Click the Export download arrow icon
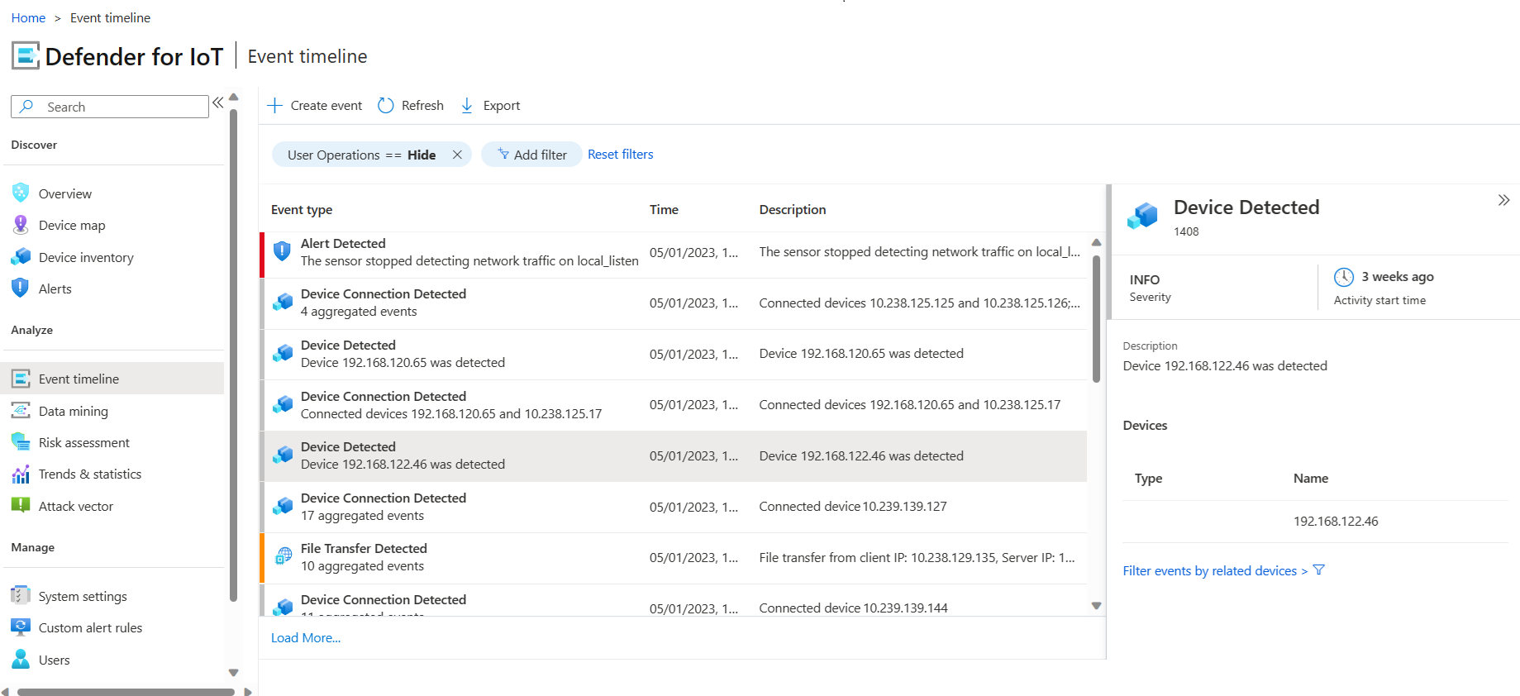 [467, 106]
